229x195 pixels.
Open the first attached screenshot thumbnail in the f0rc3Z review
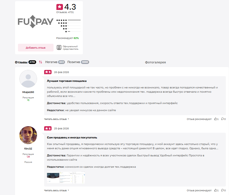pos(53,177)
